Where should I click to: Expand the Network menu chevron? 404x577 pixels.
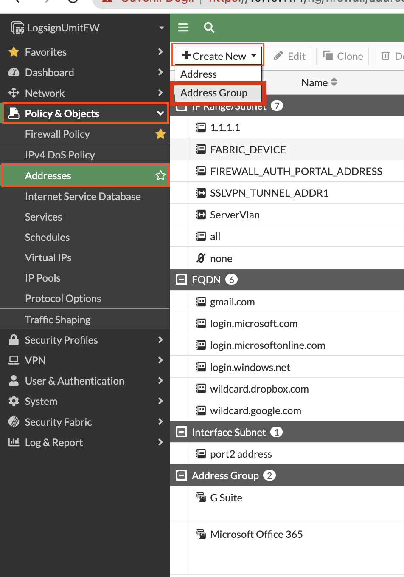tap(160, 93)
